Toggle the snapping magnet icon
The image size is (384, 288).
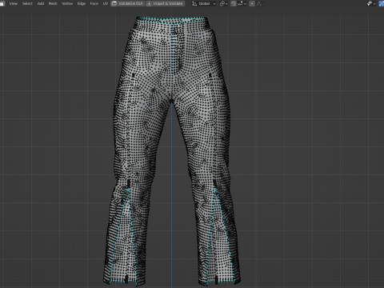[234, 3]
